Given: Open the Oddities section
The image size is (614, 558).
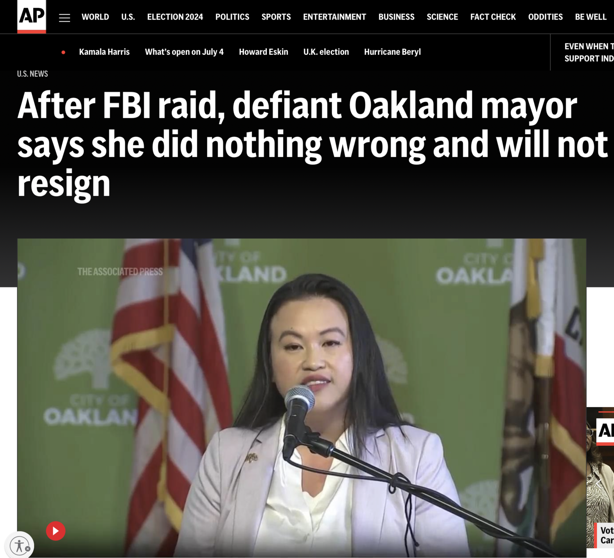Looking at the screenshot, I should click(545, 17).
